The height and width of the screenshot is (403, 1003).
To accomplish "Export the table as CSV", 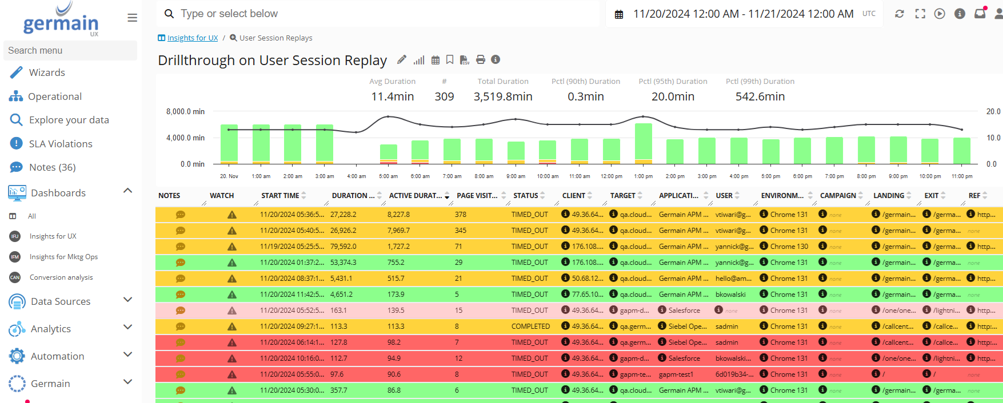I will (x=464, y=60).
